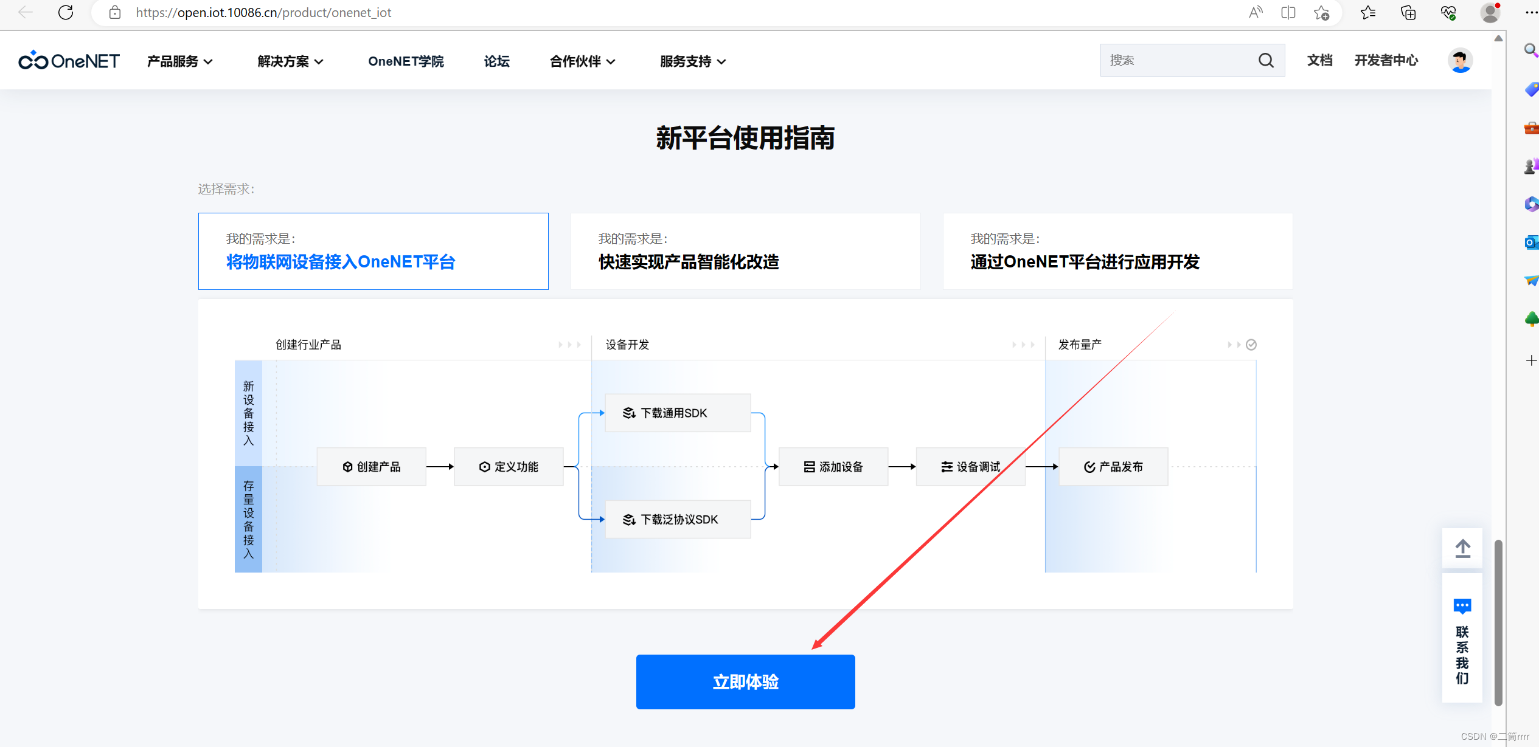The height and width of the screenshot is (747, 1539).
Task: Select 将物联网设备接入OneNET平台 requirement card
Action: pyautogui.click(x=373, y=251)
